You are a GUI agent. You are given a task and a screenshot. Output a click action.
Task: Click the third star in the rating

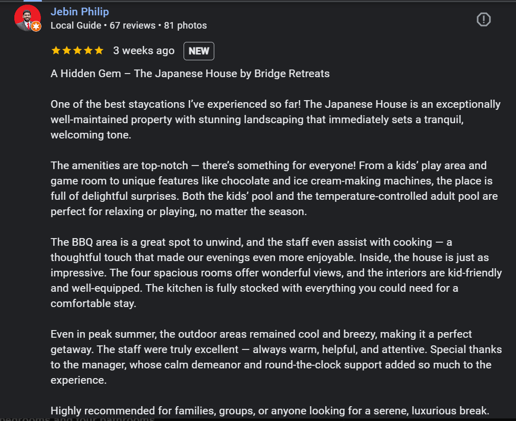pos(77,51)
